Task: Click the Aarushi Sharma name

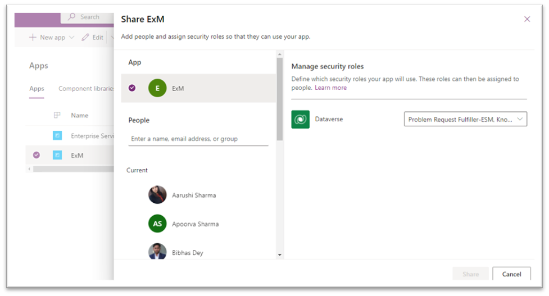Action: [x=194, y=195]
